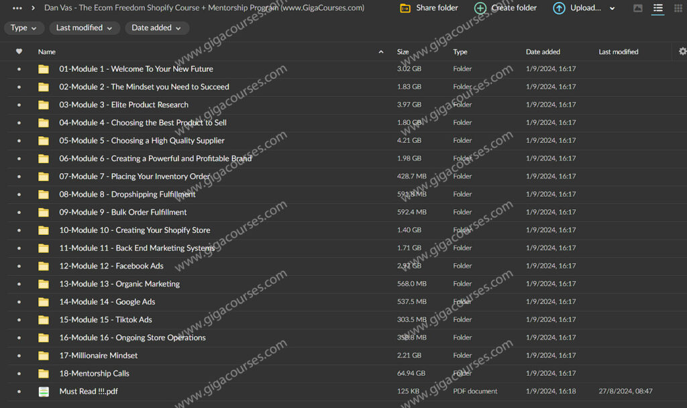Click the Create folder plus icon
687x408 pixels.
480,8
